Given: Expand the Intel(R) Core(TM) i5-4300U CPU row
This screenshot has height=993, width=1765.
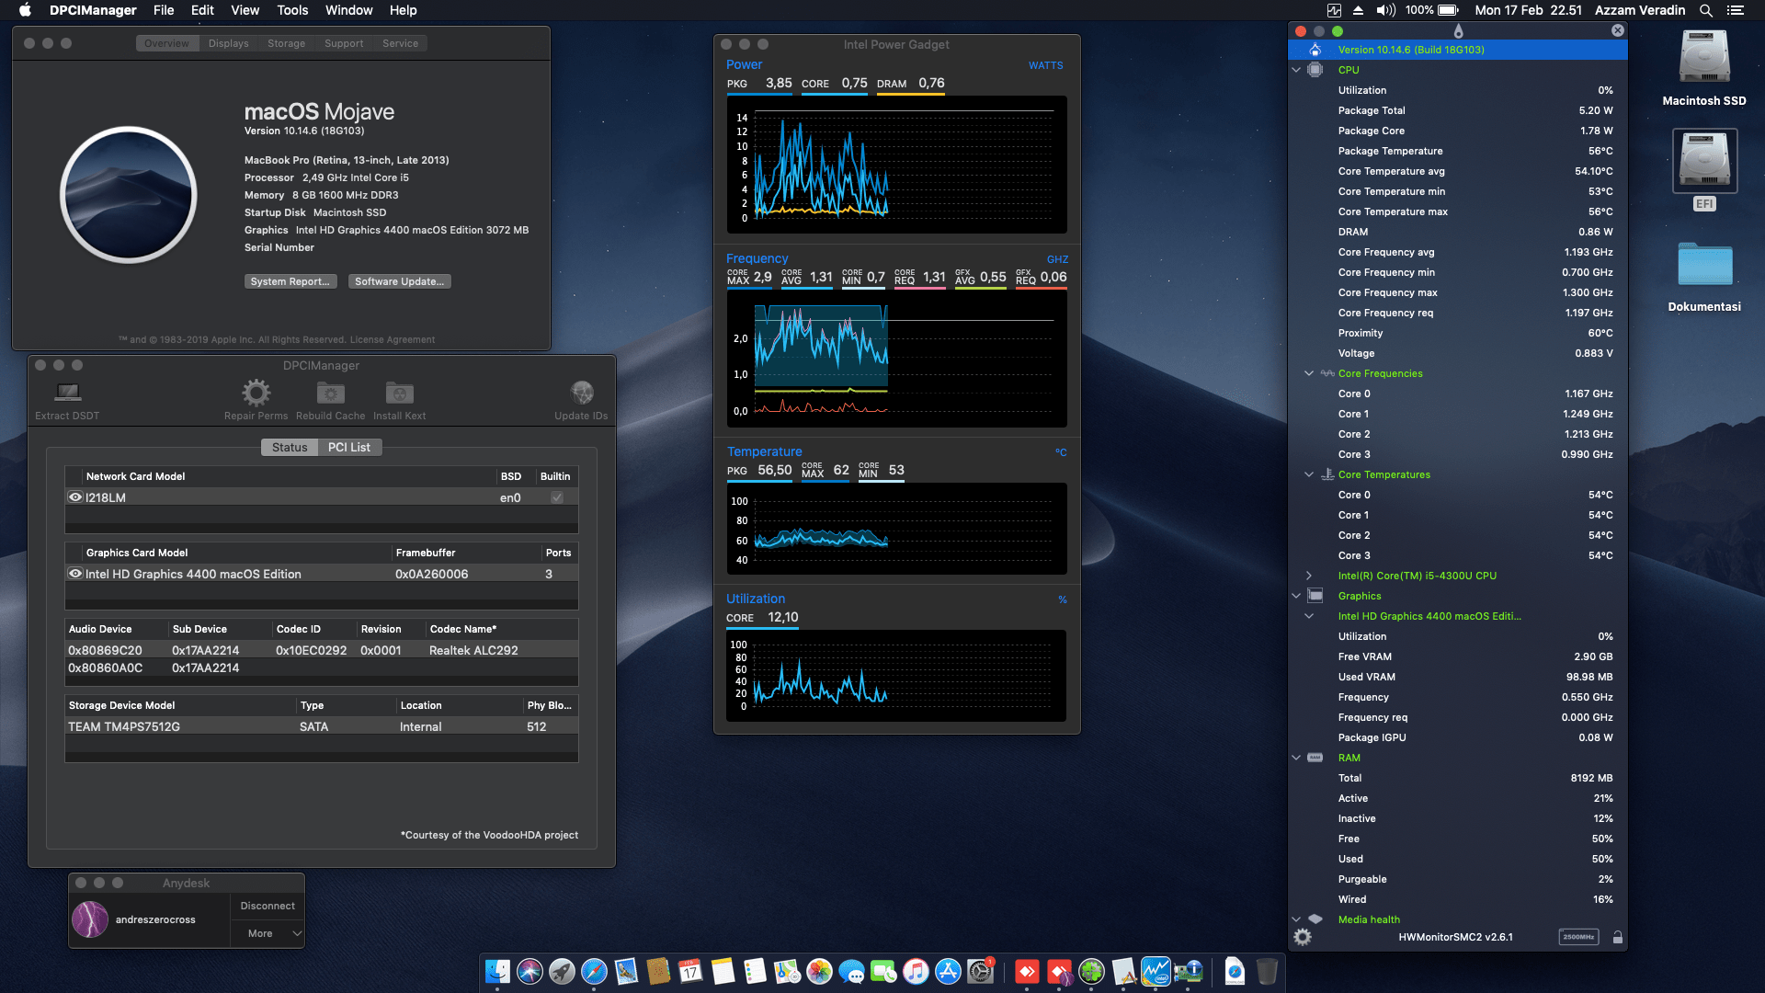Looking at the screenshot, I should (x=1309, y=576).
